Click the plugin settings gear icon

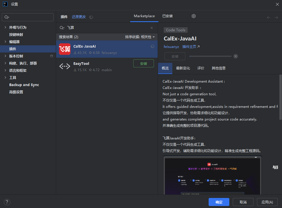click(x=194, y=16)
